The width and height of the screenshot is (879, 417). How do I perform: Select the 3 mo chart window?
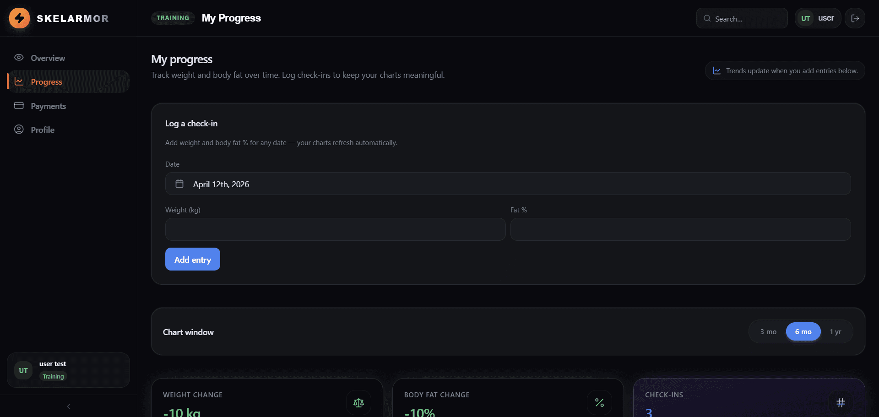768,332
